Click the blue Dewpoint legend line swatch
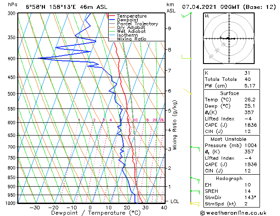This screenshot has width=280, height=216. (x=112, y=20)
